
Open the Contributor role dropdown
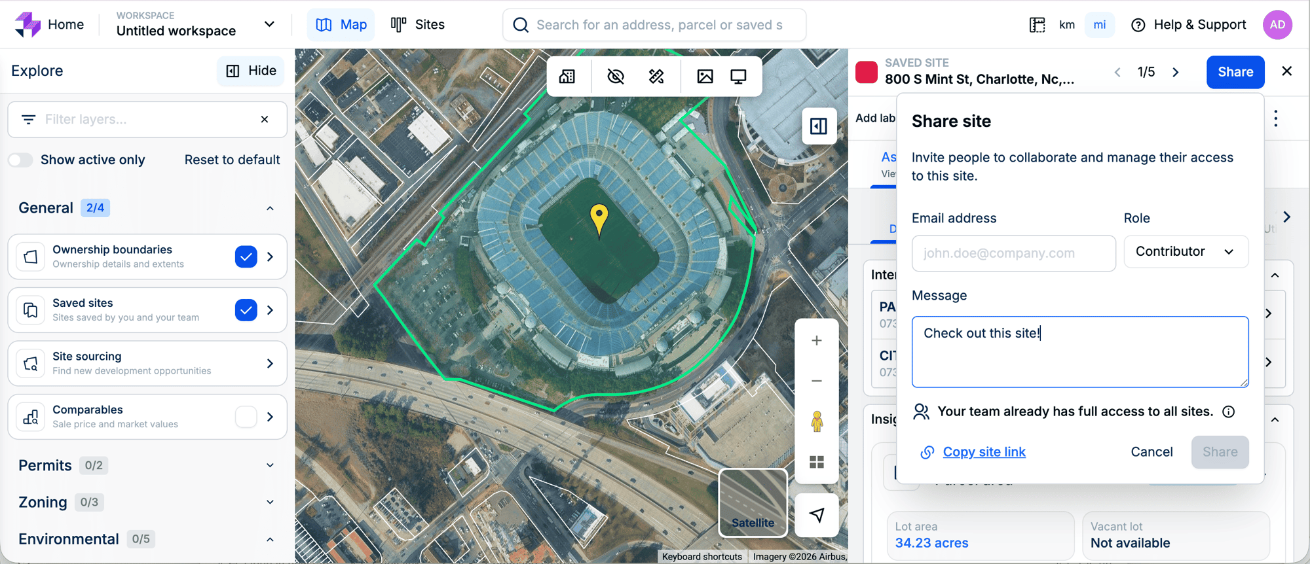tap(1186, 252)
